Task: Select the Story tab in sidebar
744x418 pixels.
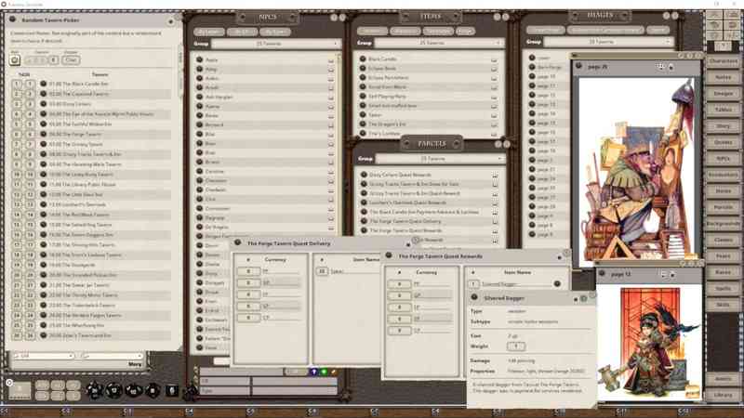Action: [x=723, y=125]
